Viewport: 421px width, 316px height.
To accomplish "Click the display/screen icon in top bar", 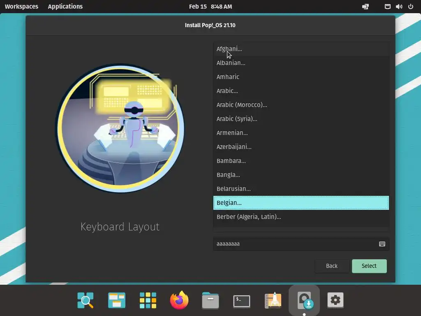I will tap(365, 7).
